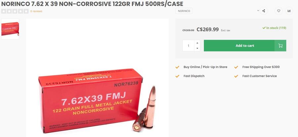
Task: Expand the small chevron beside the share icon
Action: click(x=258, y=11)
